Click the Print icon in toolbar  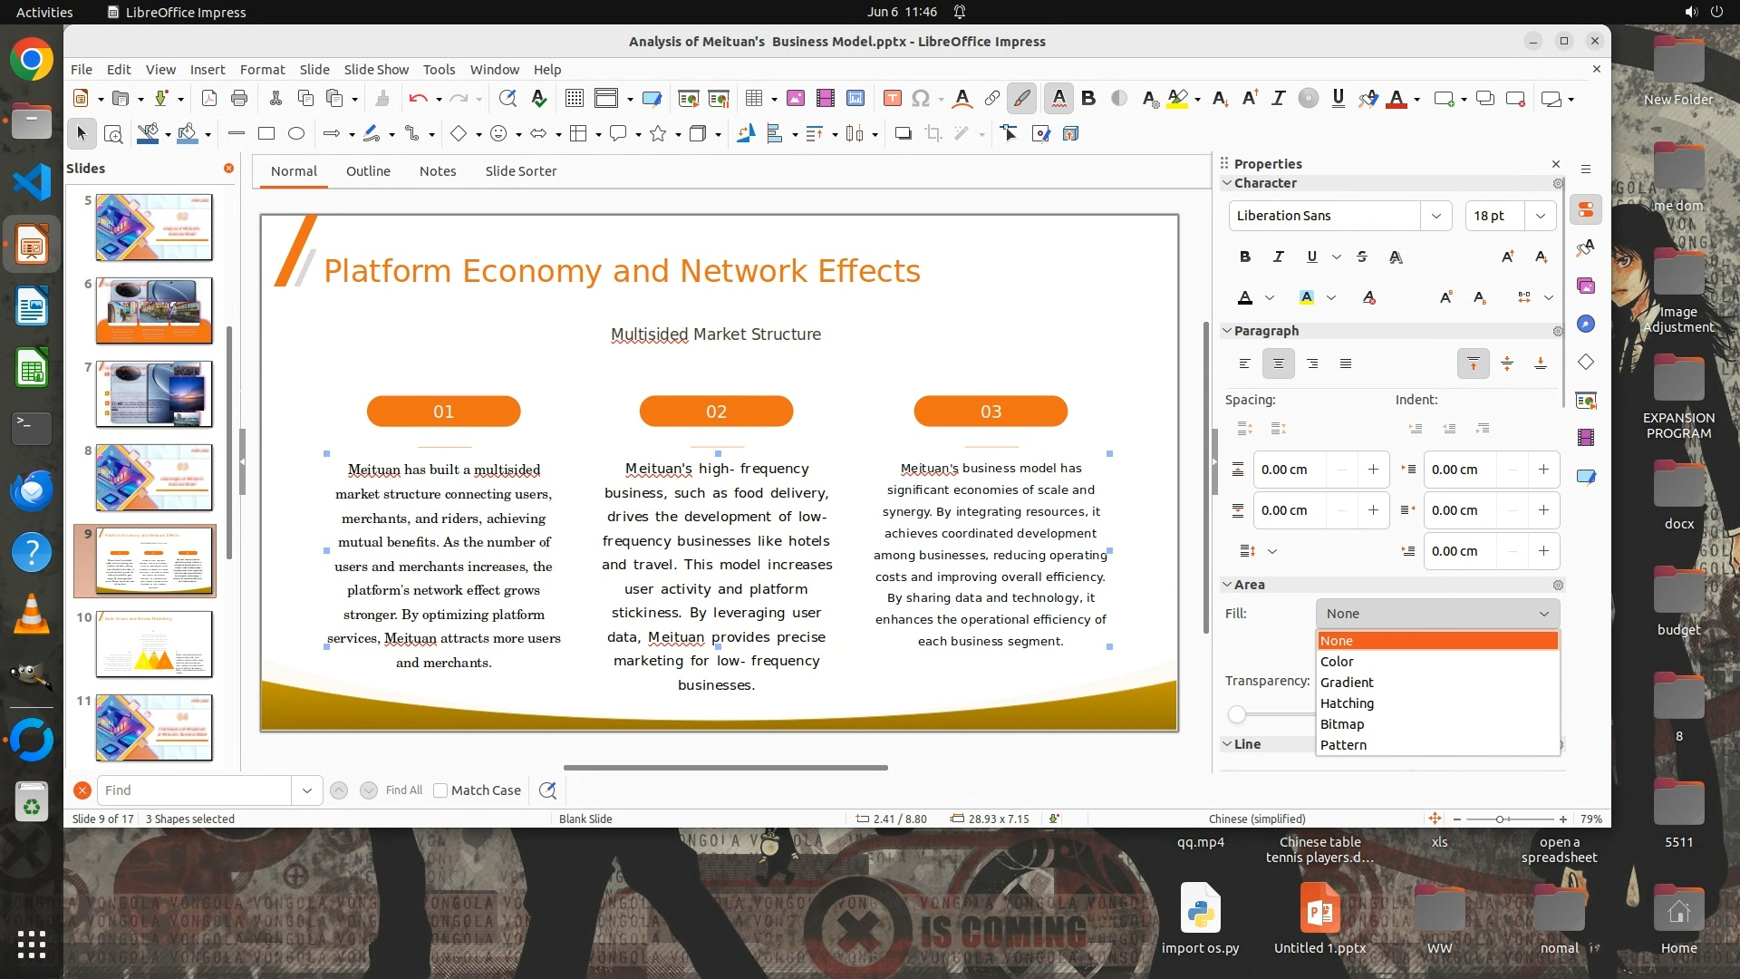[x=239, y=99]
